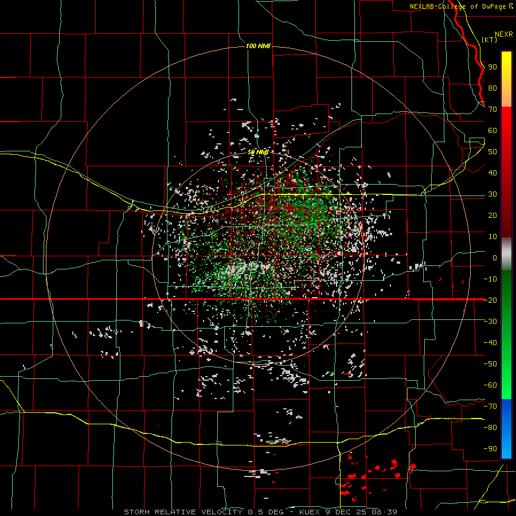Viewport: 516px width, 516px height.
Task: Click the -40 knot scale label
Action: pyautogui.click(x=490, y=343)
